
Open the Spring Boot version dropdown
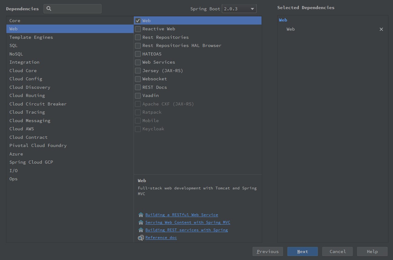tap(239, 9)
